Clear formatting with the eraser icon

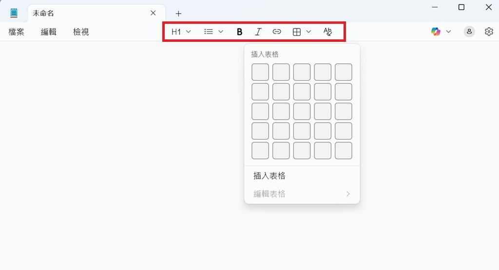(x=327, y=32)
